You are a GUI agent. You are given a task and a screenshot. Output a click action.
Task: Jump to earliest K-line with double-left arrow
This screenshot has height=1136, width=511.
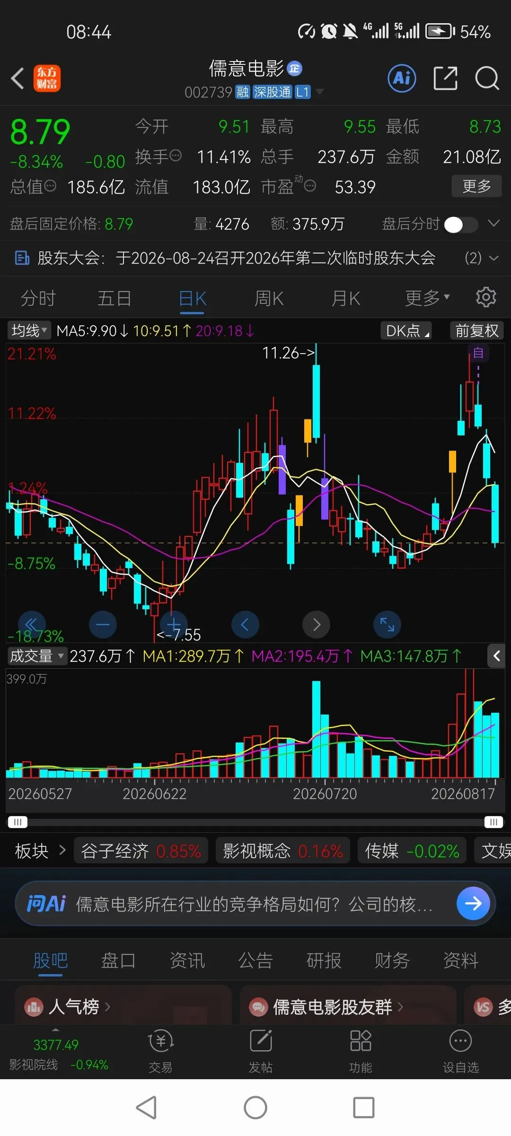click(x=32, y=624)
